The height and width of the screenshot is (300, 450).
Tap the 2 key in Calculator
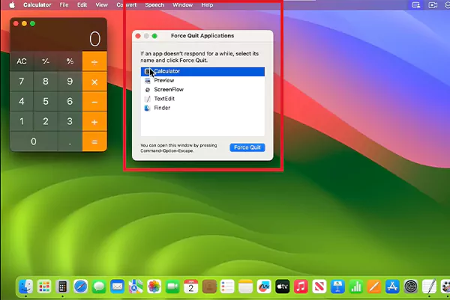click(46, 122)
